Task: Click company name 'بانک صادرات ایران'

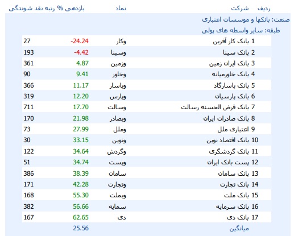Action: click(x=226, y=118)
